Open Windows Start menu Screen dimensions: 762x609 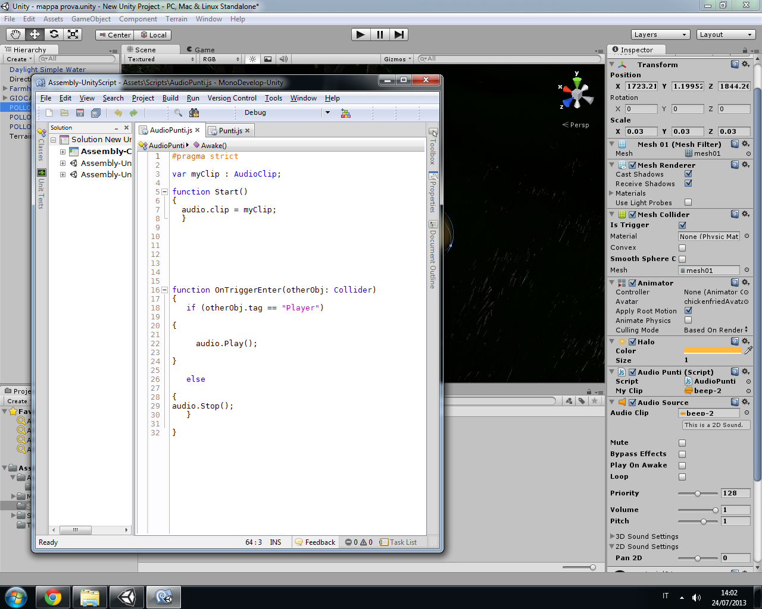[16, 597]
